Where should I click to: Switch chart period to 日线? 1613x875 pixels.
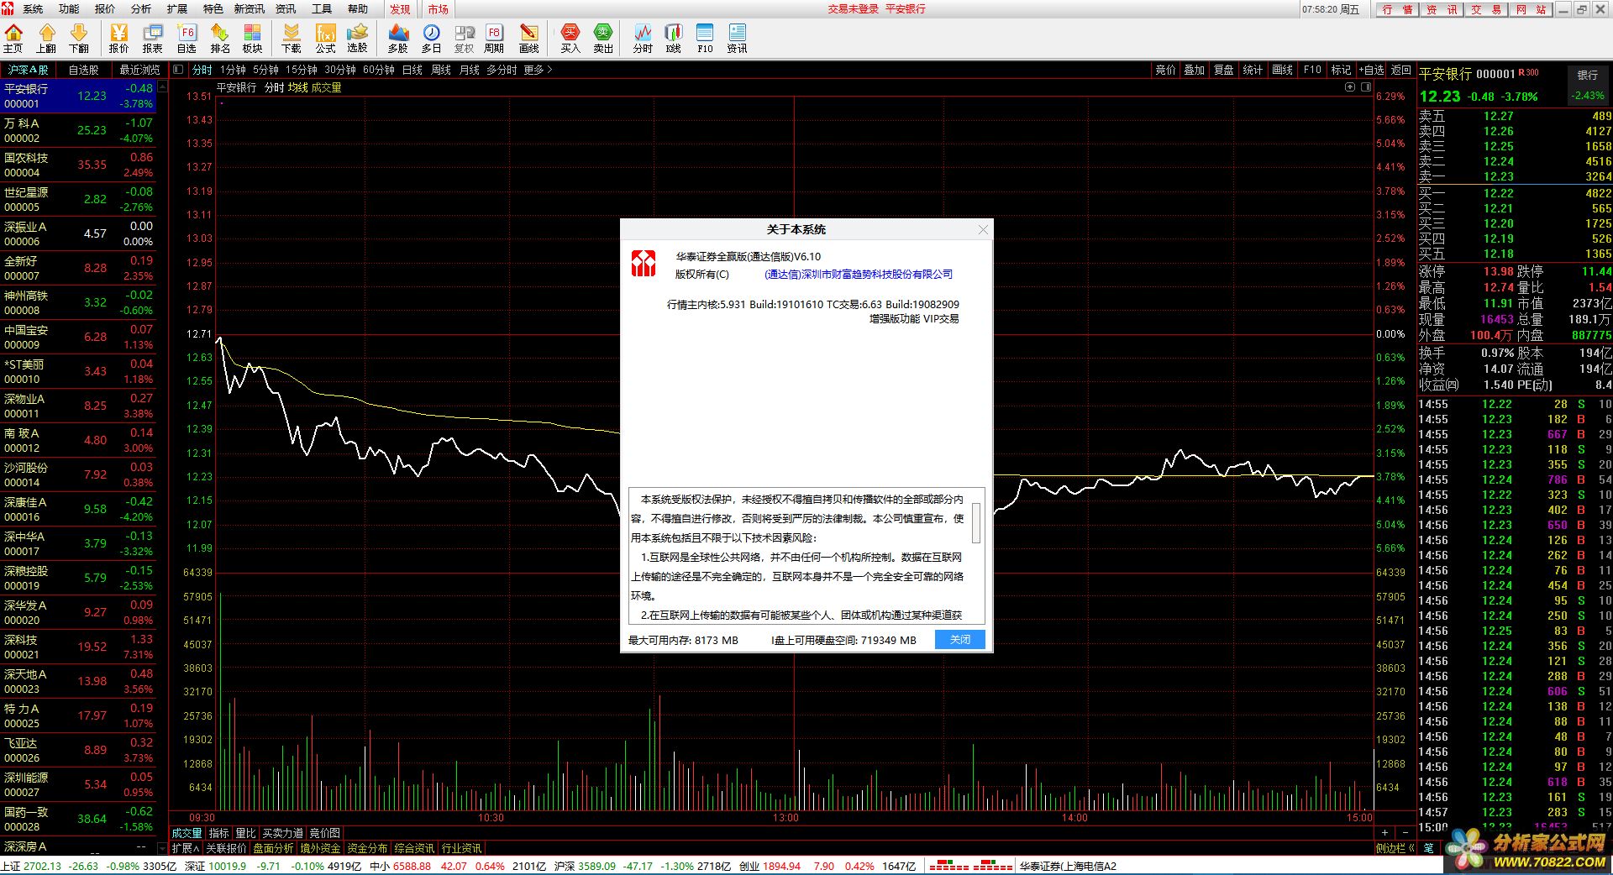pos(412,70)
